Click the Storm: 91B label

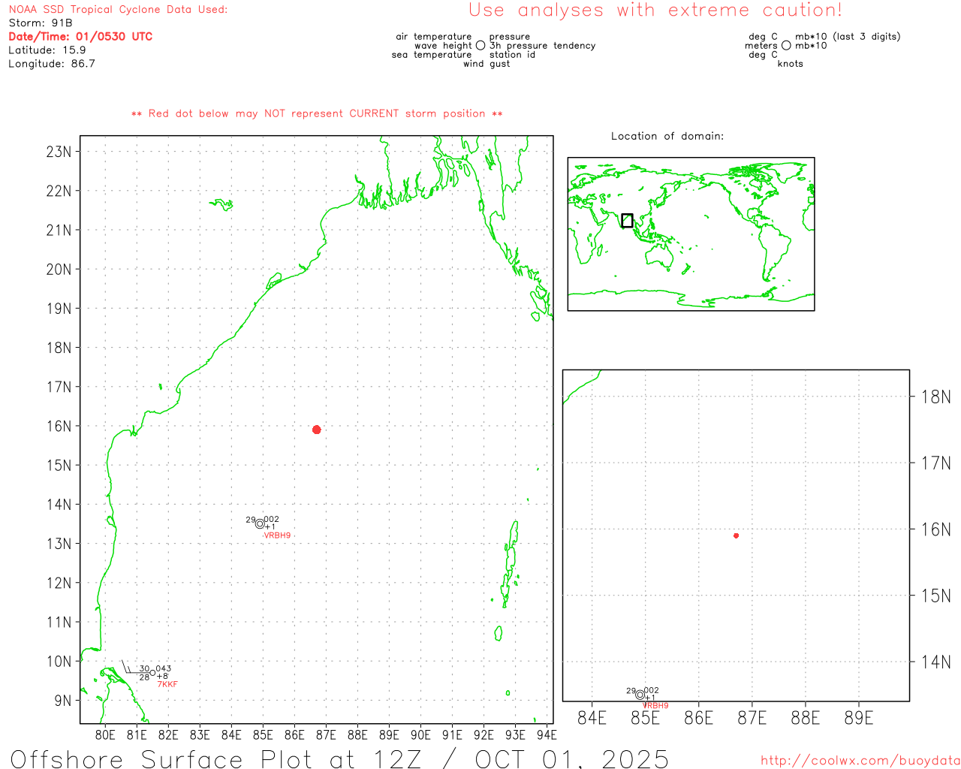[x=41, y=23]
